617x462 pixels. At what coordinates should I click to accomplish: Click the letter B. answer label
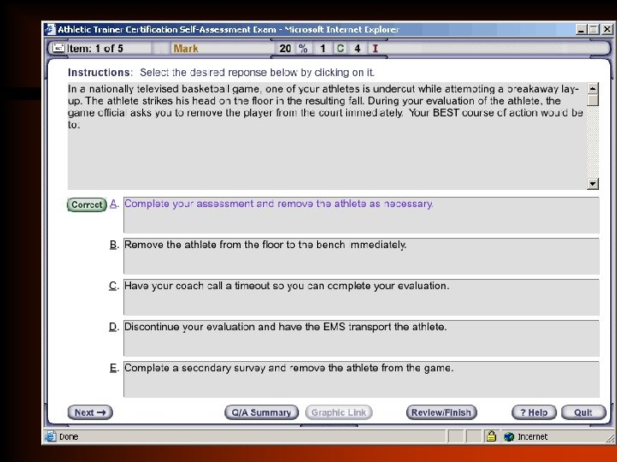tap(114, 245)
